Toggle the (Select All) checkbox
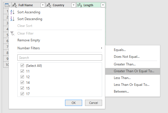This screenshot has width=168, height=113. click(x=22, y=65)
